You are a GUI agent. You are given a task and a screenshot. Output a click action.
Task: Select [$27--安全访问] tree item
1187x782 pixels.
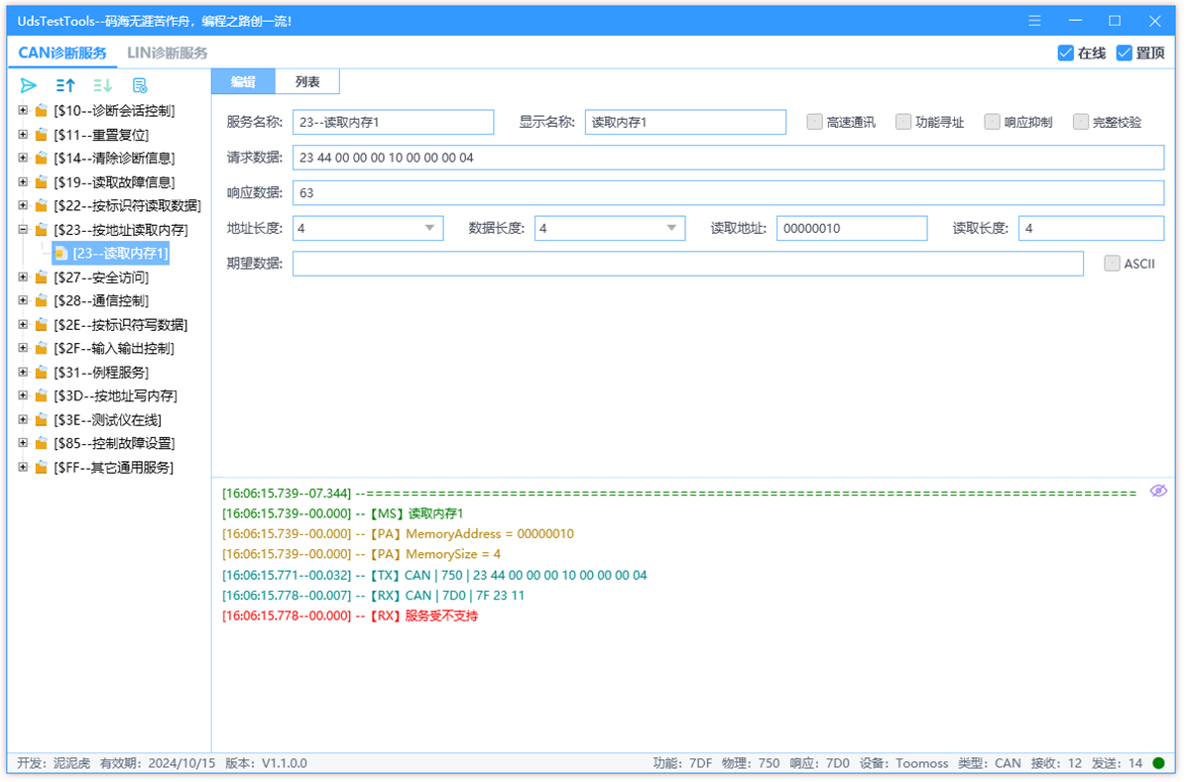click(x=101, y=278)
